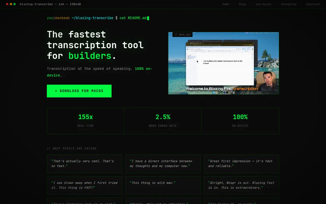326x204 pixels.
Task: Open the use-cases nav link
Action: click(x=263, y=4)
